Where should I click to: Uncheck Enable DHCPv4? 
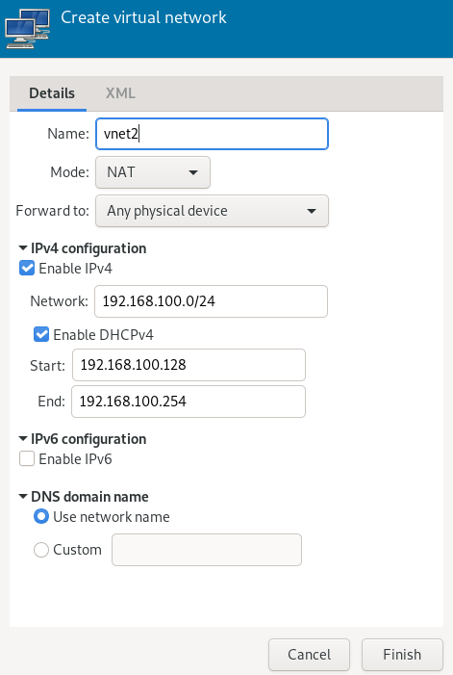tap(41, 334)
